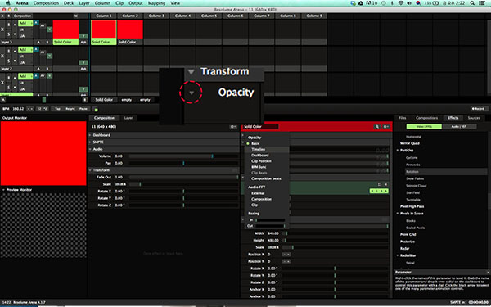Choose Clip Position from the animation popup
Screen dimensions: 491x307
point(261,161)
